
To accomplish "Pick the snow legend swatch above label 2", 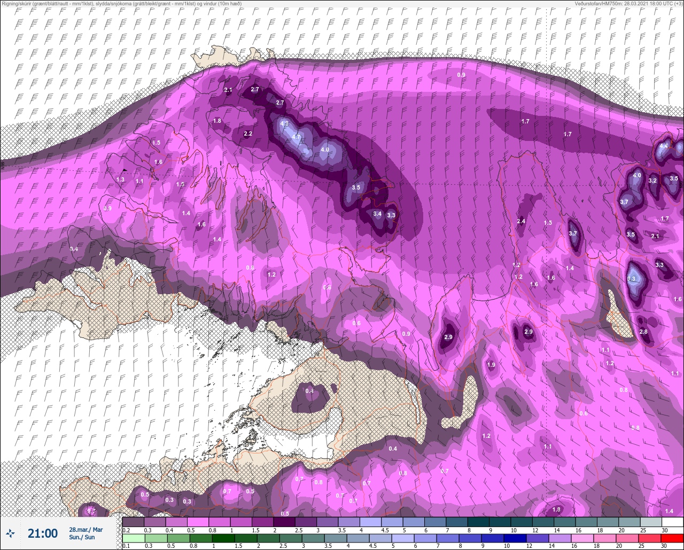I will coord(284,522).
